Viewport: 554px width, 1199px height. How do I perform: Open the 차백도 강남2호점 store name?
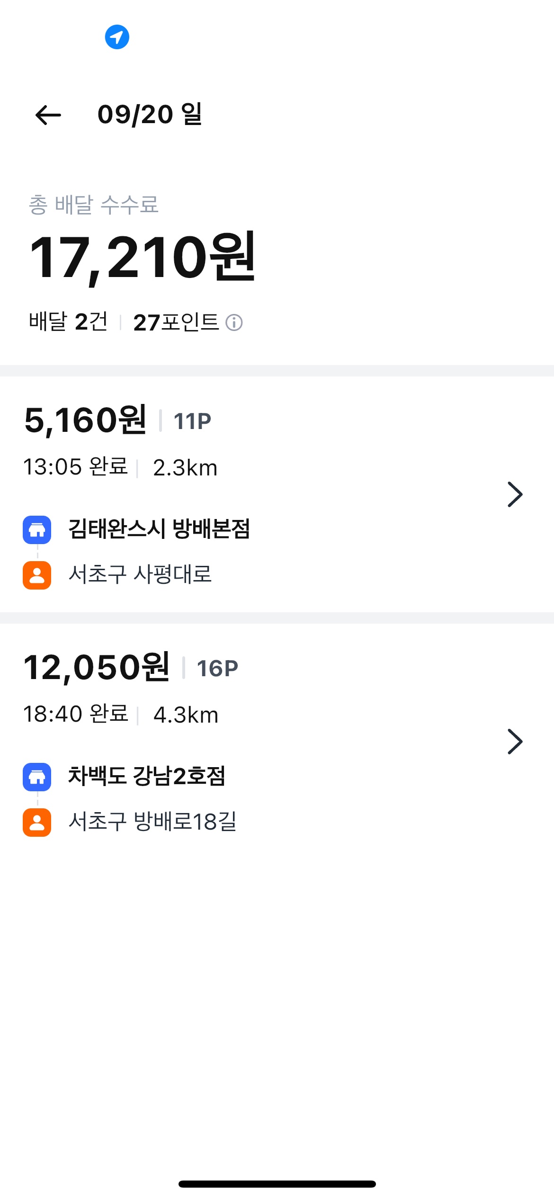[147, 776]
